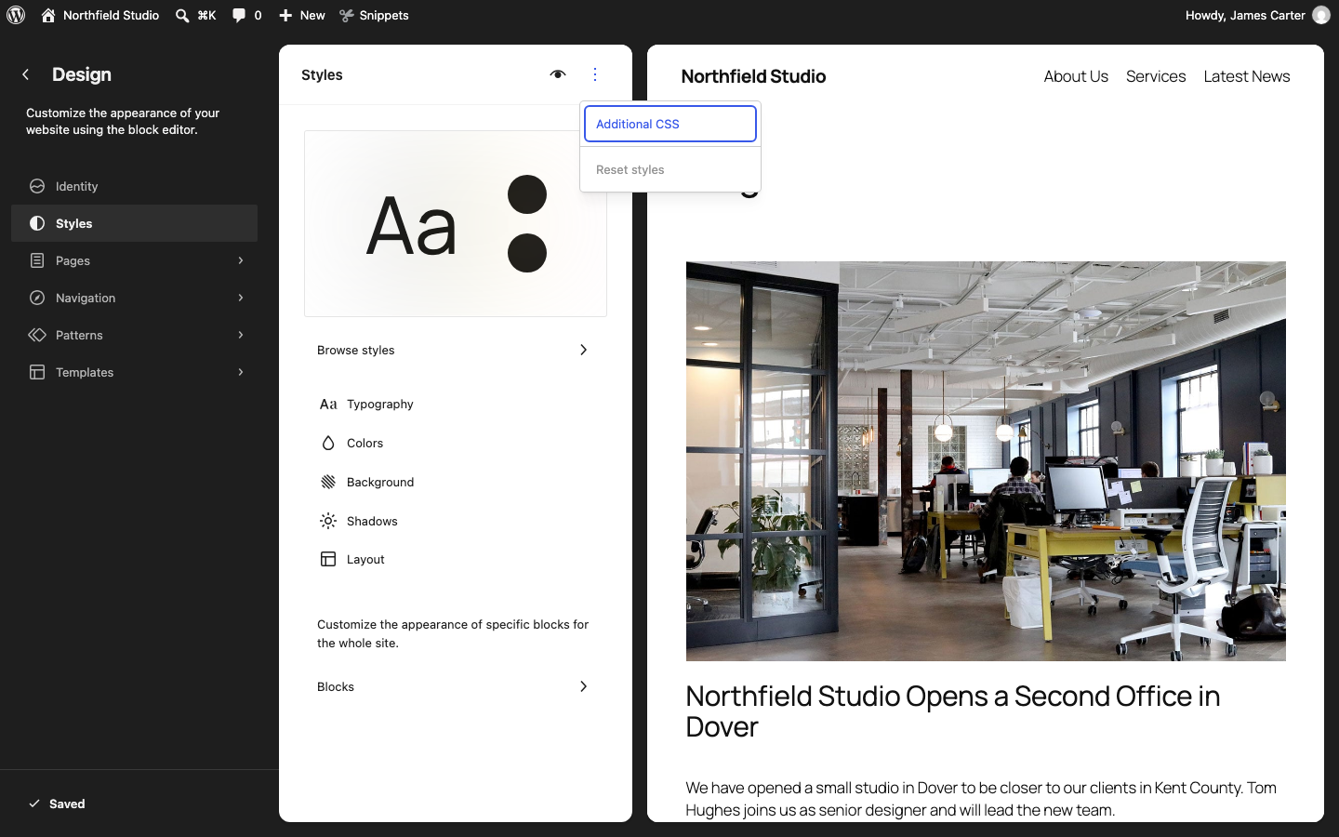Click the Aa style preview card
Screen dimensions: 1339x837
456,223
